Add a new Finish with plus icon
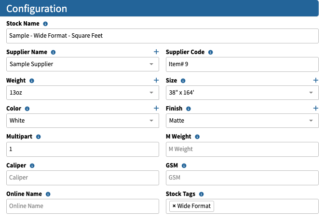Screen dimensions: 325x222 pyautogui.click(x=316, y=108)
